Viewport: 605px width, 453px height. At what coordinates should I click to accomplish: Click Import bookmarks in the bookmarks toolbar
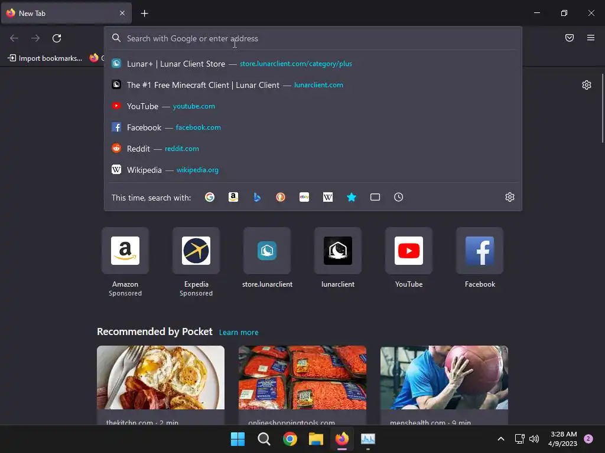click(x=45, y=58)
